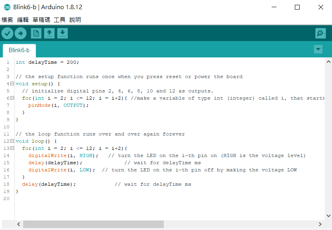332x230 pixels.
Task: Collapse the for-loop fold inside loop()
Action: (12, 148)
